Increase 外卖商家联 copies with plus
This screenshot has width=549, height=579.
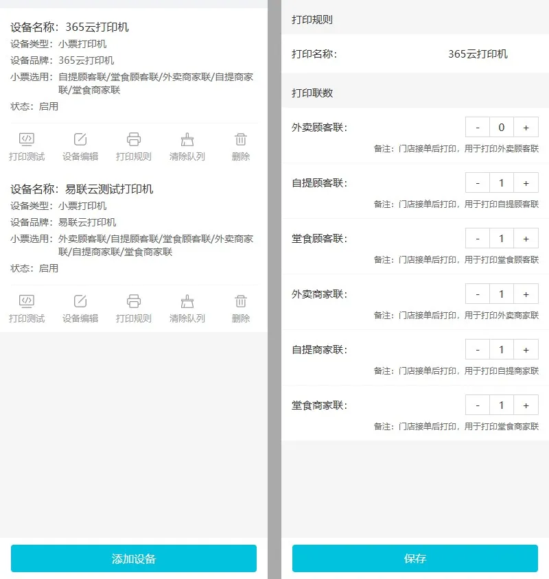pos(526,294)
